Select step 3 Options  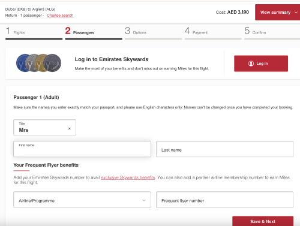coord(154,33)
